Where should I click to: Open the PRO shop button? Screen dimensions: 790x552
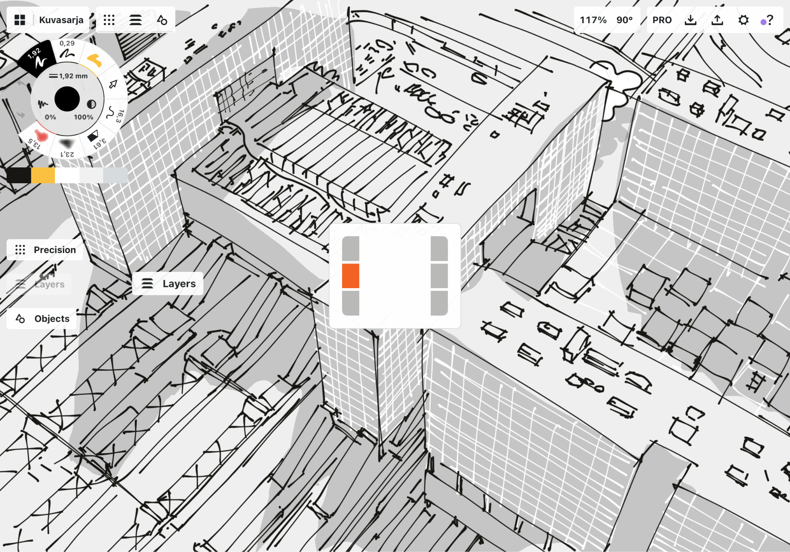[662, 20]
